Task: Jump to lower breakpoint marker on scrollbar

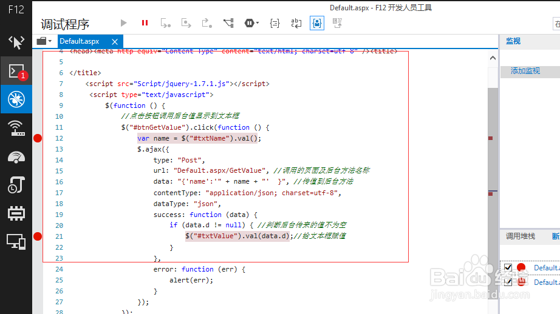Action: (x=491, y=193)
